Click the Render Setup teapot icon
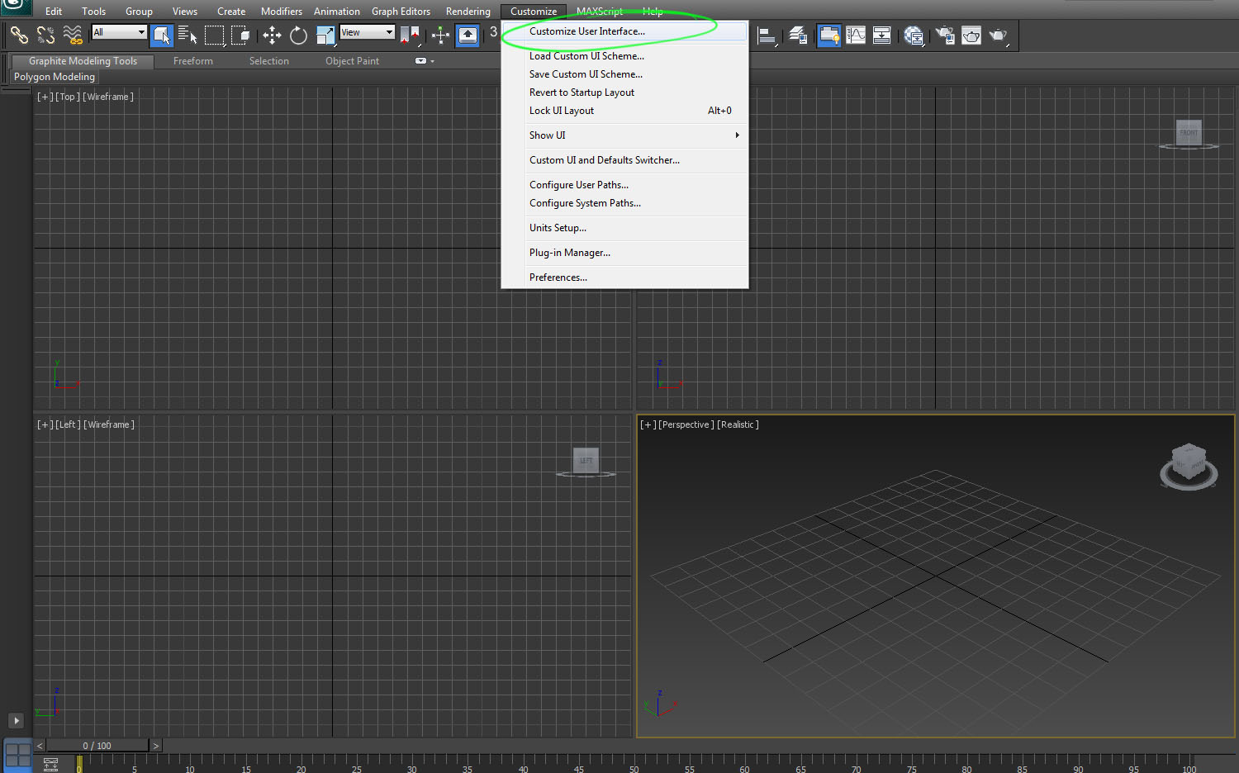Image resolution: width=1239 pixels, height=773 pixels. click(x=945, y=35)
